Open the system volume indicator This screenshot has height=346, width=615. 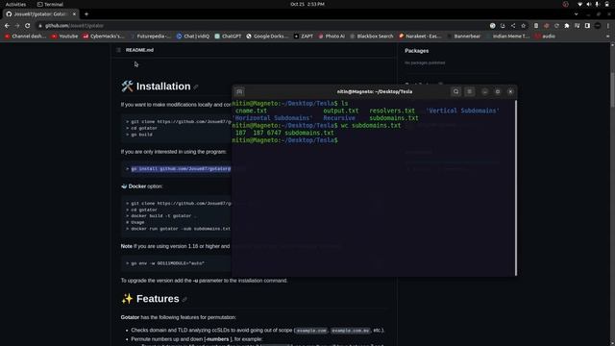(589, 4)
